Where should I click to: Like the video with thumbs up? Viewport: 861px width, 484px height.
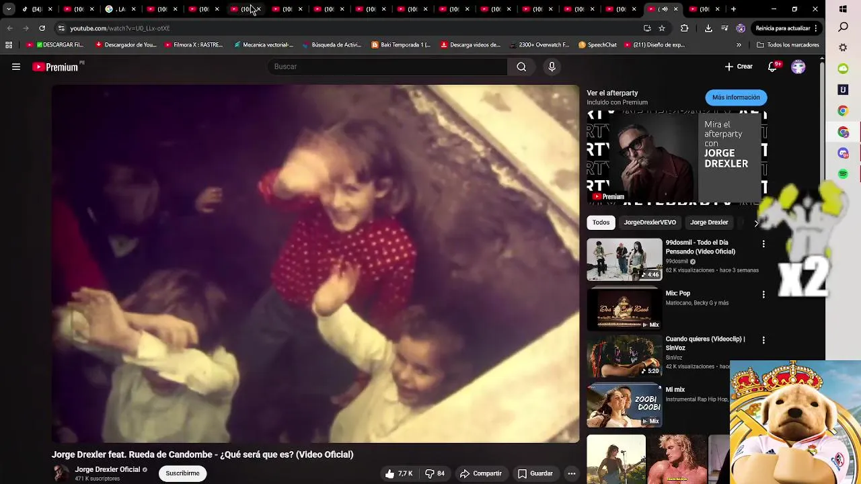(x=399, y=473)
